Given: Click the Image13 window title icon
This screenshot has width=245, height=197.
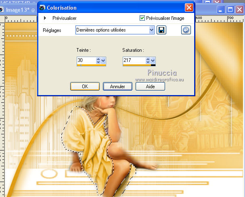Looking at the screenshot, I should tap(1, 10).
